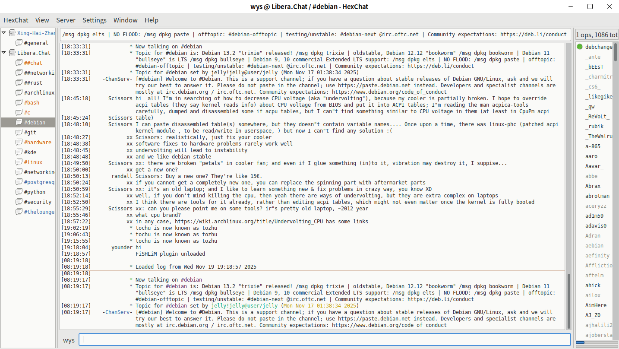Focus the message input field
Viewport: 619px width, 349px height.
pyautogui.click(x=325, y=339)
